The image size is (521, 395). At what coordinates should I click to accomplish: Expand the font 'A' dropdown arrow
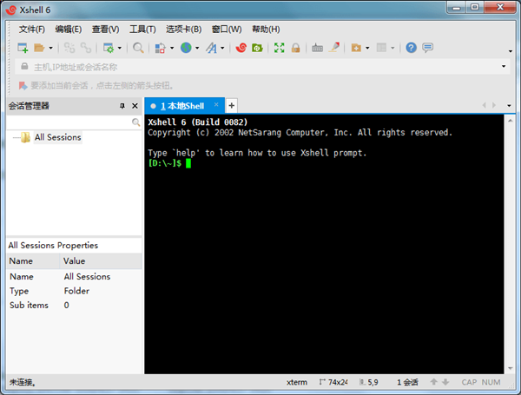coord(223,49)
